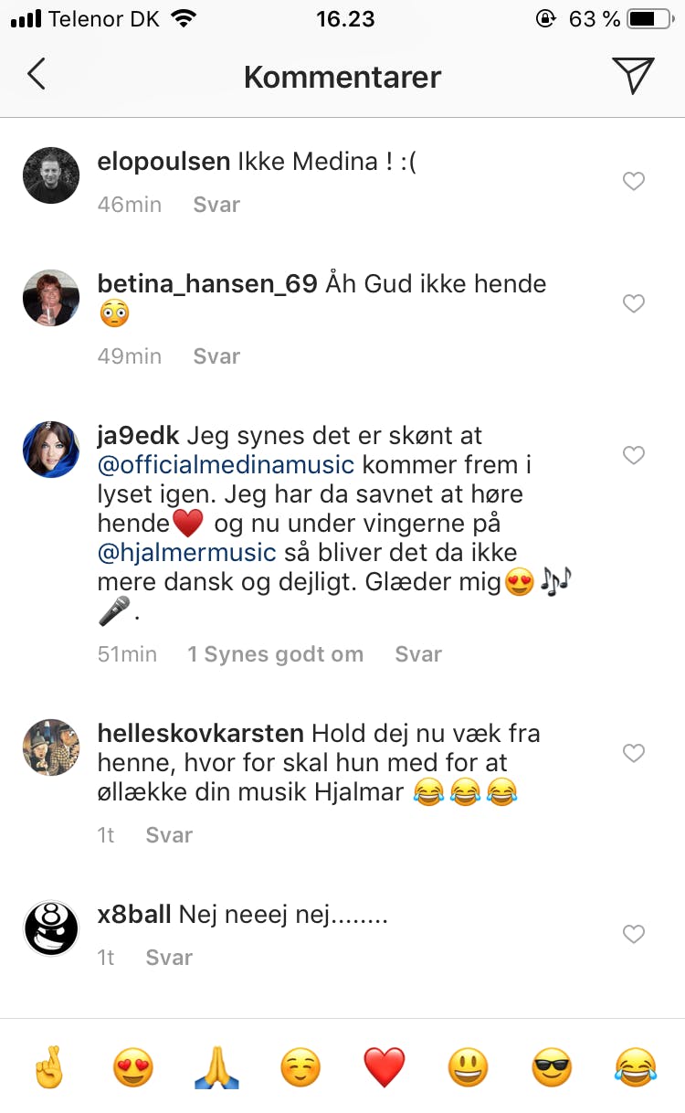Tap the back arrow chevron

coord(37,75)
